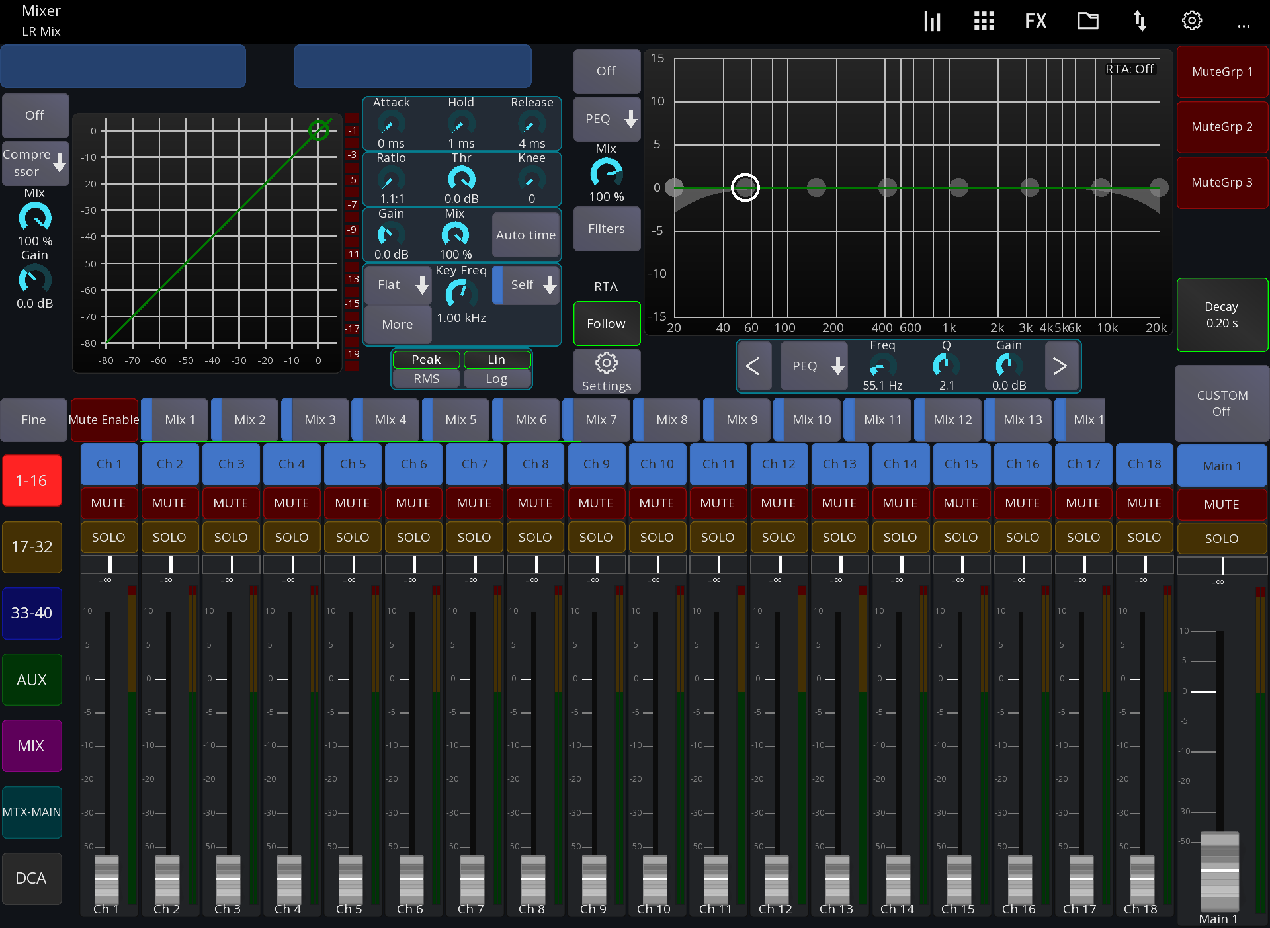1270x928 pixels.
Task: Open the grid layout view icon
Action: pyautogui.click(x=984, y=21)
